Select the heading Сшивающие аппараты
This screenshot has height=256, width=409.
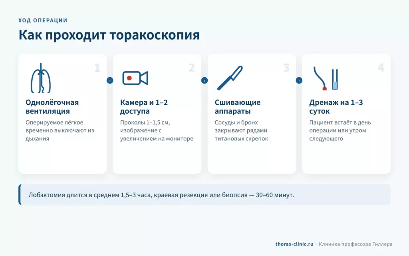tap(238, 106)
